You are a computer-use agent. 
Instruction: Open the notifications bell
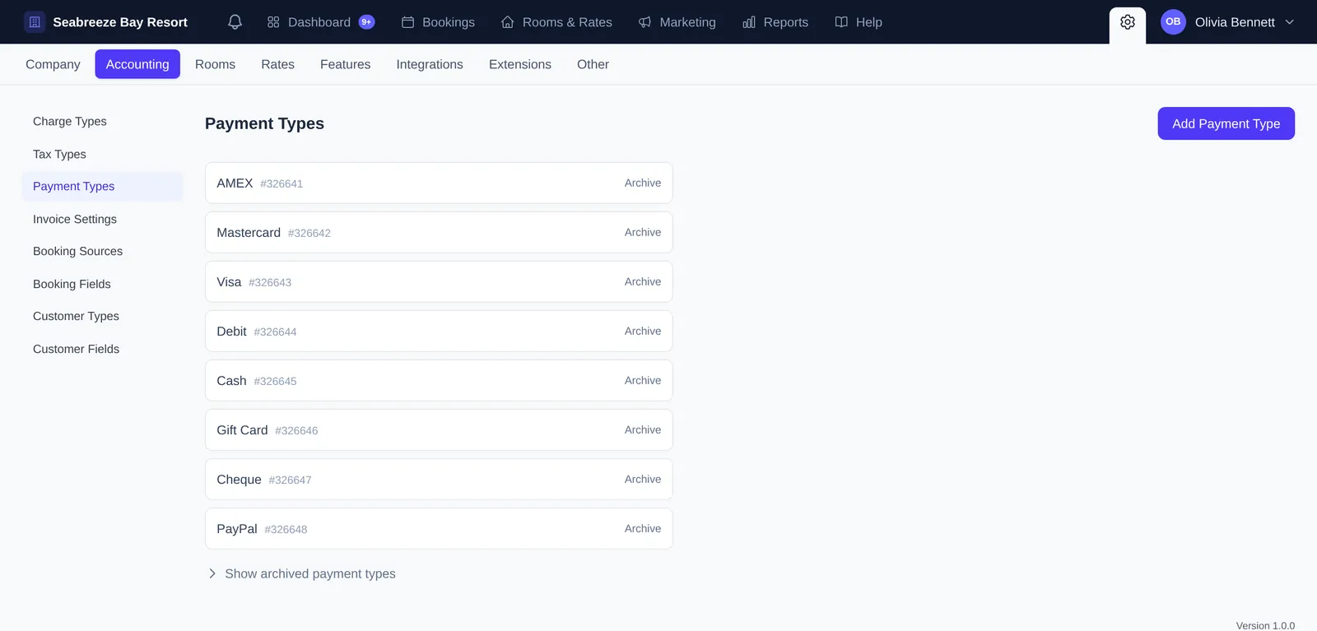click(235, 22)
